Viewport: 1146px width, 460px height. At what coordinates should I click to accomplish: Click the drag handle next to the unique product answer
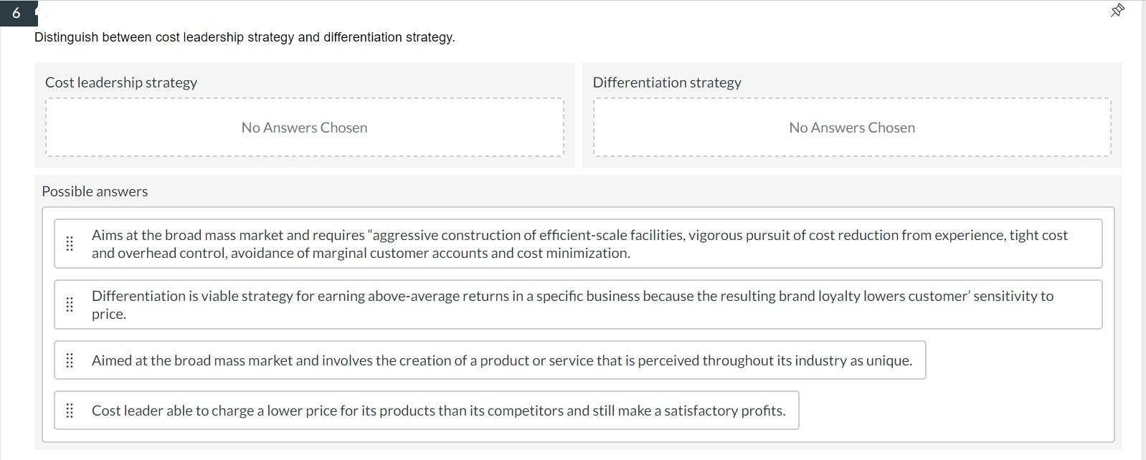(x=70, y=360)
